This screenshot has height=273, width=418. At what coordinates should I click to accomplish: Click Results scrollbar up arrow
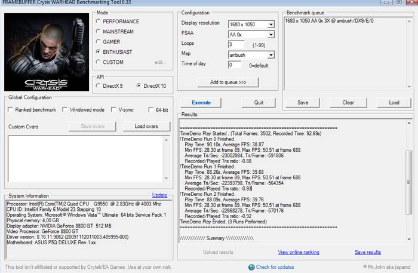coord(409,123)
